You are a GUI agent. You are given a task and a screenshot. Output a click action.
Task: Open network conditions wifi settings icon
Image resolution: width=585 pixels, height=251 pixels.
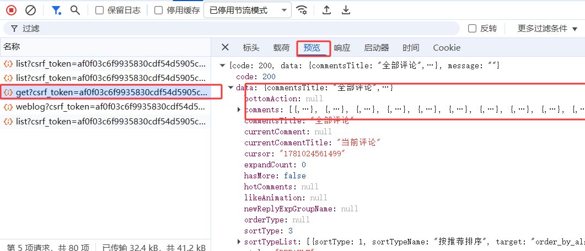click(x=302, y=10)
